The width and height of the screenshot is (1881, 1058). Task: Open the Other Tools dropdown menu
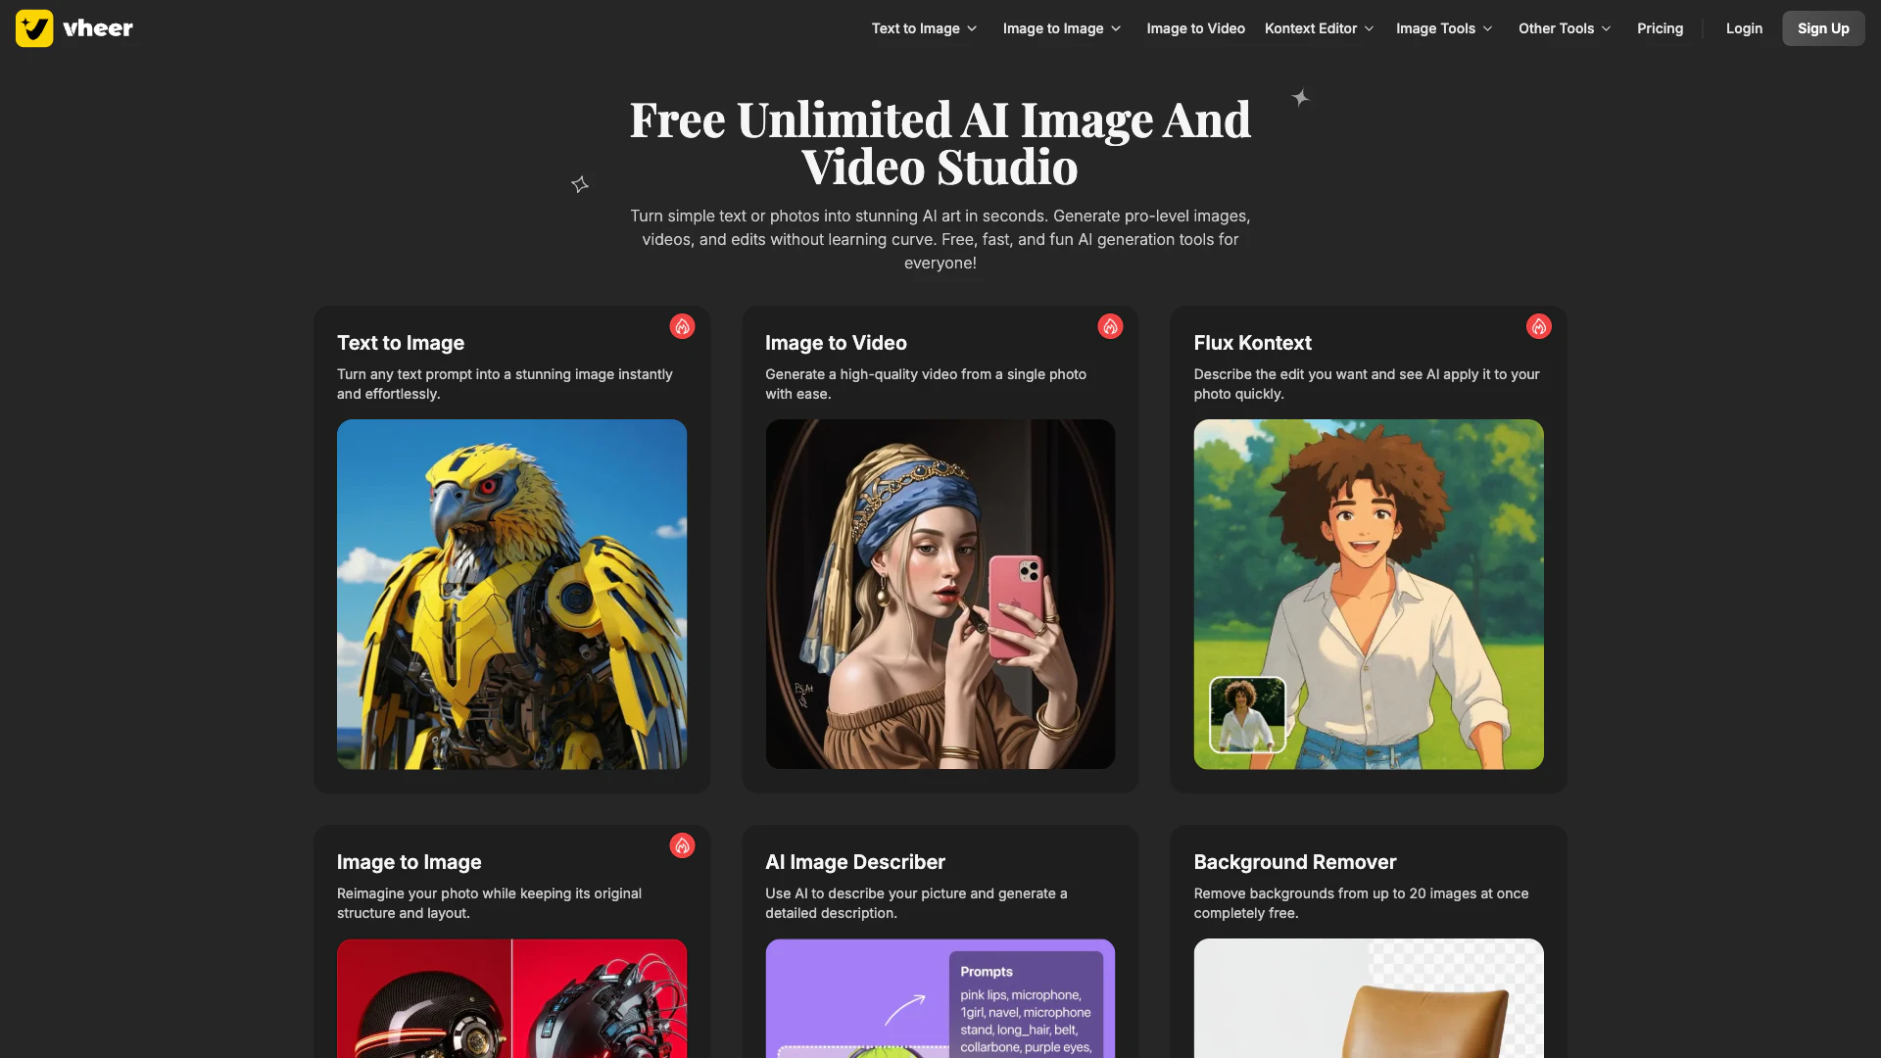[1564, 28]
